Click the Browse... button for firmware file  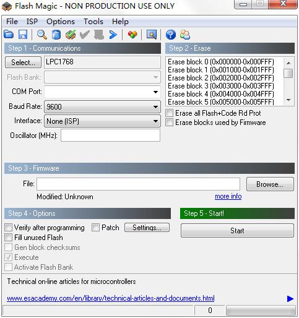[270, 184]
